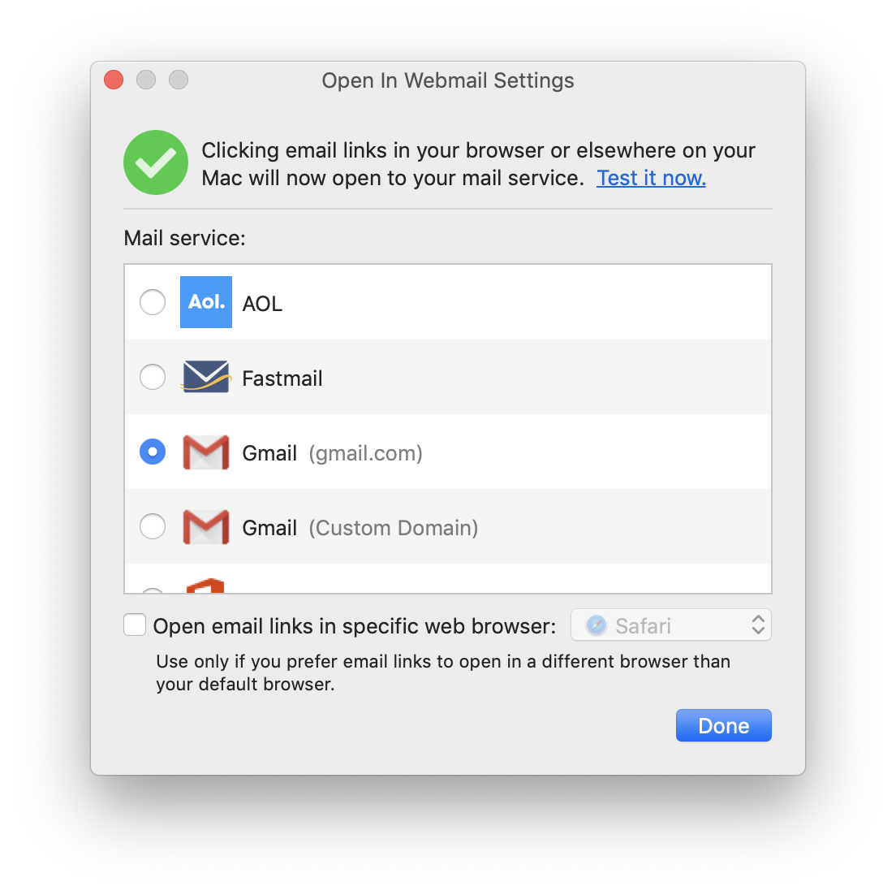The image size is (896, 895).
Task: Click the Safari compass icon
Action: tap(596, 625)
